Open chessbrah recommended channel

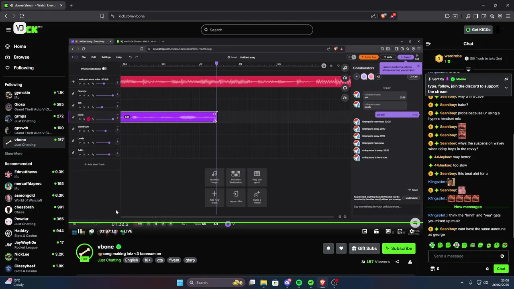point(34,210)
